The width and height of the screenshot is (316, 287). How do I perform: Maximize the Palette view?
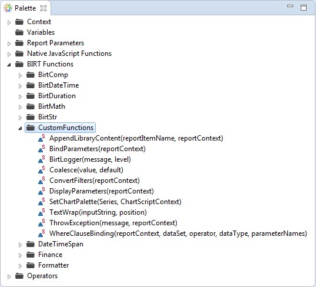pyautogui.click(x=304, y=8)
